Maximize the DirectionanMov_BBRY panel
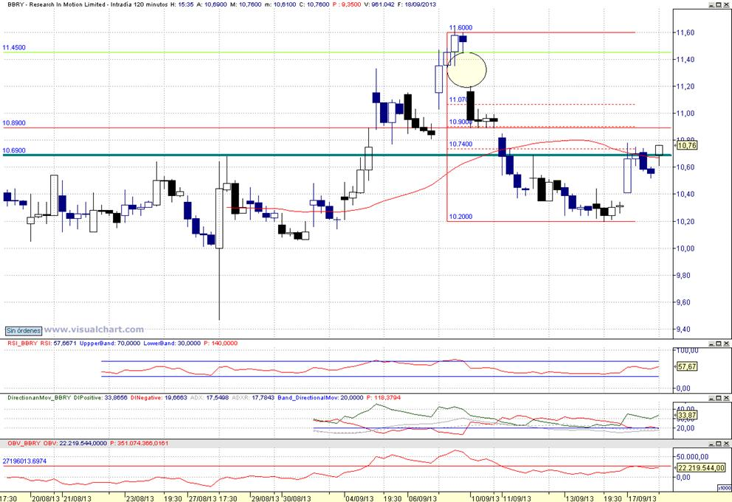The width and height of the screenshot is (732, 502). (719, 398)
